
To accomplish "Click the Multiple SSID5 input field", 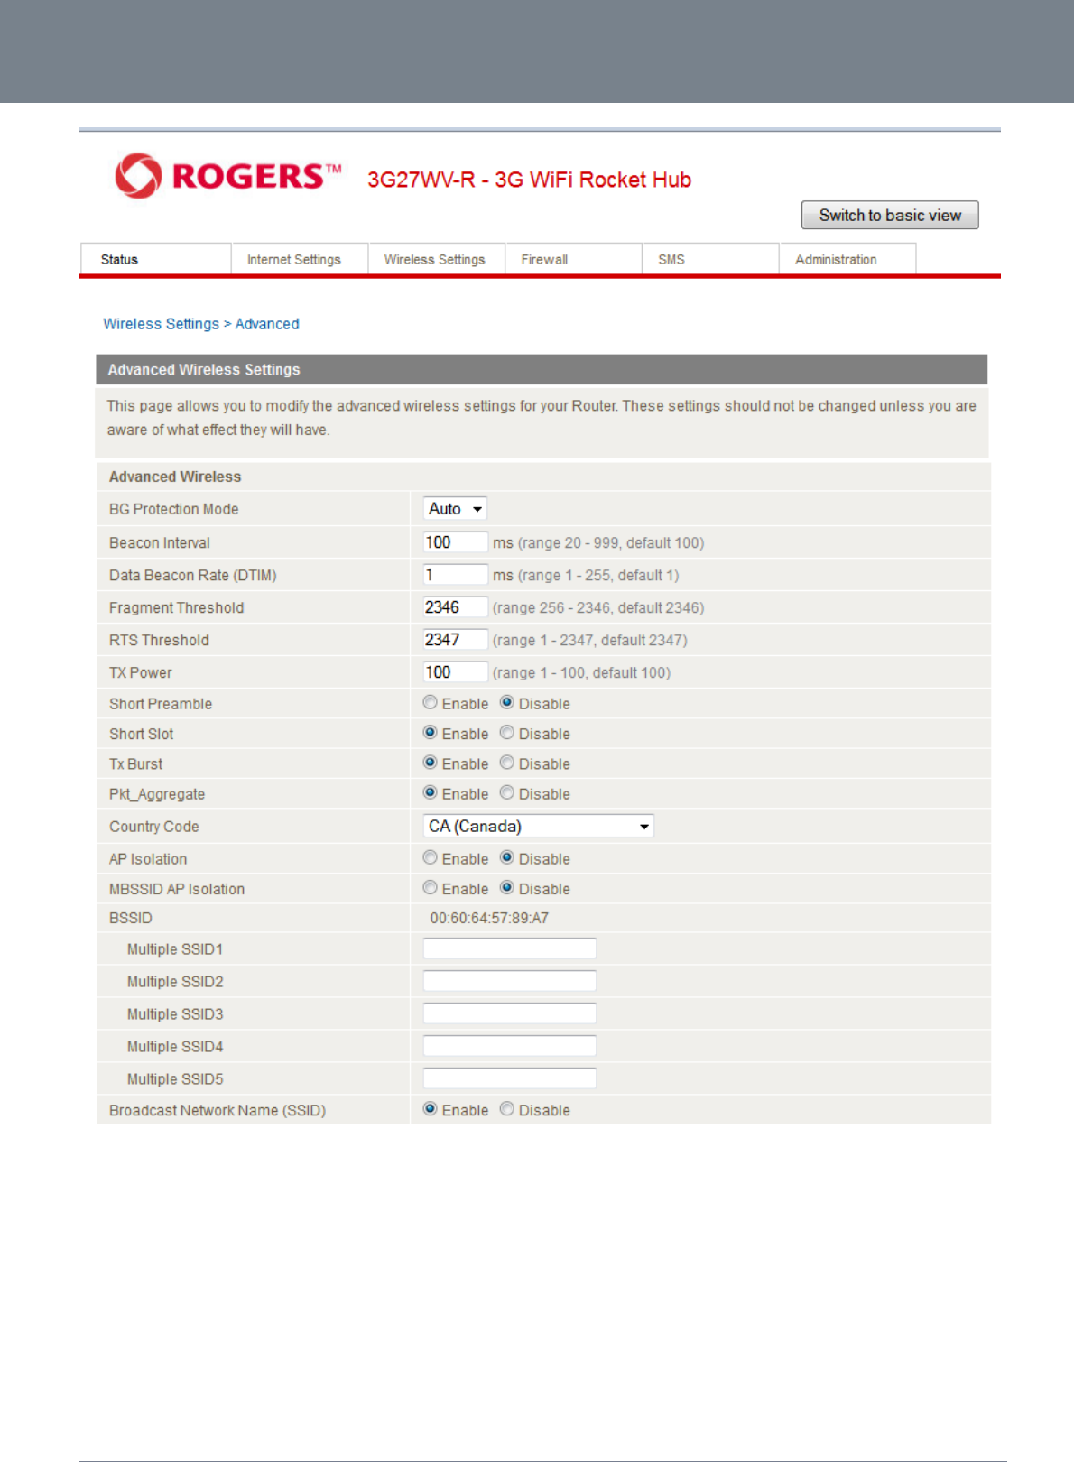I will (x=510, y=1078).
